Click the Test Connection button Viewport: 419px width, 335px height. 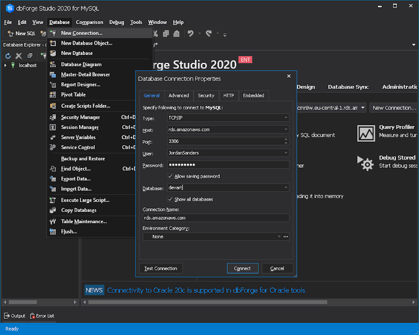tap(160, 268)
